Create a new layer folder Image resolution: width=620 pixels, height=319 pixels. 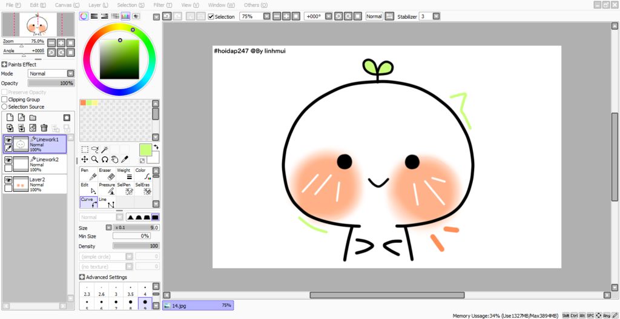[33, 117]
